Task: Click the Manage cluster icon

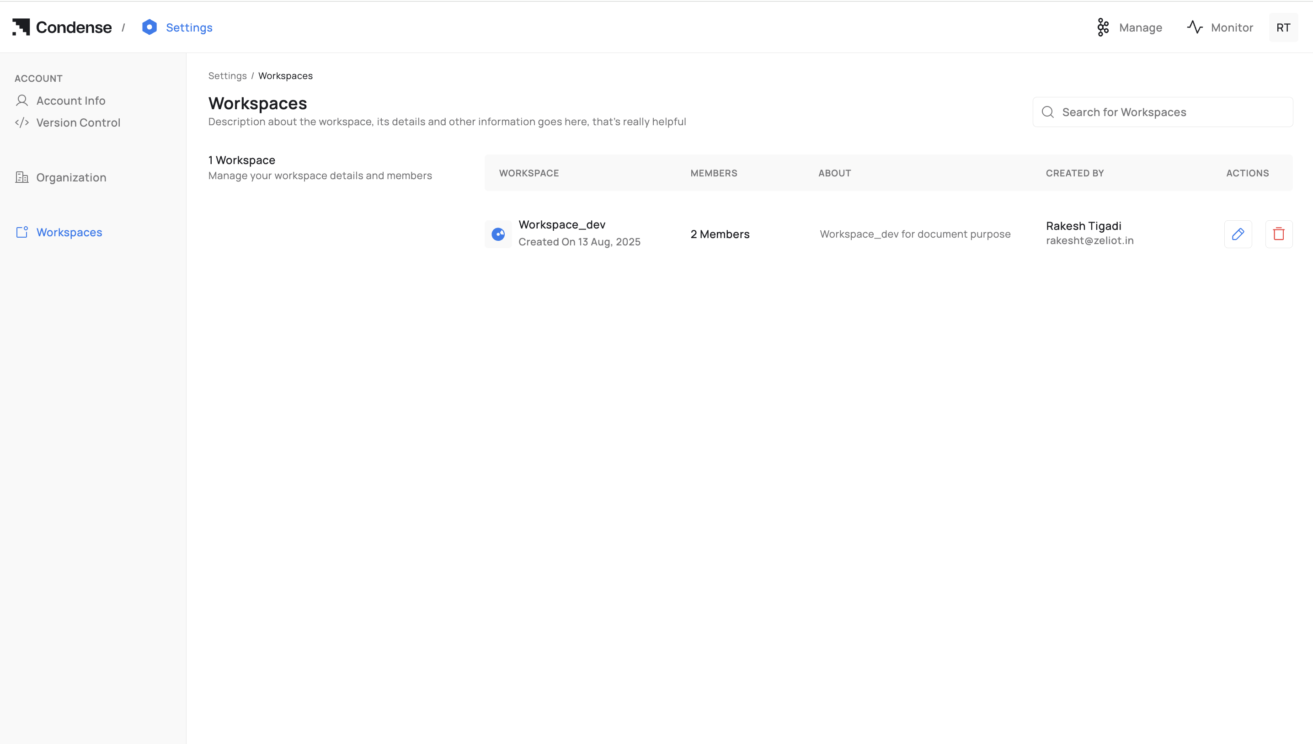Action: 1102,27
